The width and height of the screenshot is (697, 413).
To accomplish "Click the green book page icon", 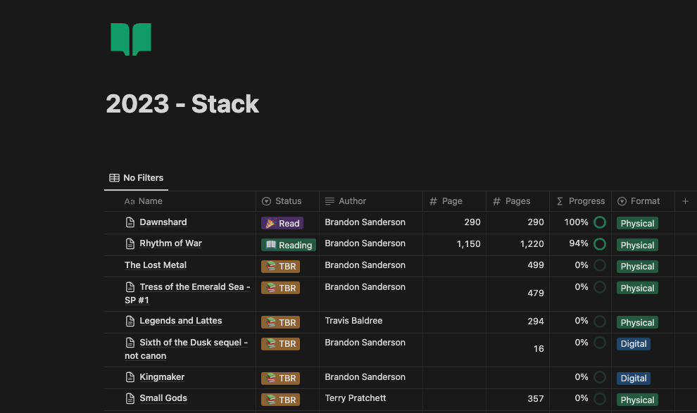I will (131, 39).
